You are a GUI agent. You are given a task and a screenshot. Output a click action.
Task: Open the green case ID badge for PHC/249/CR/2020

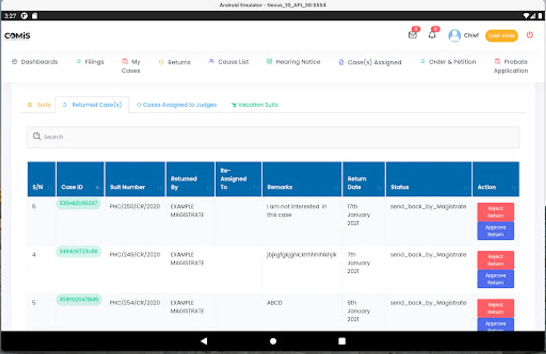click(x=78, y=251)
